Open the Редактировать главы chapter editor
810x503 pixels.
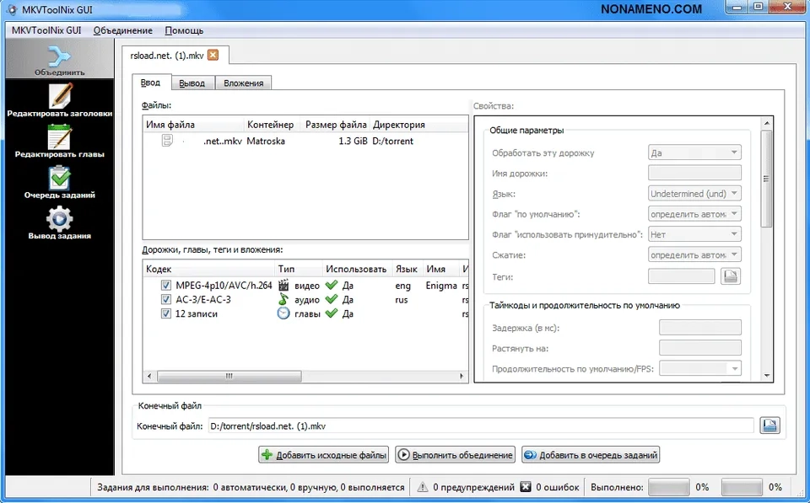point(59,142)
